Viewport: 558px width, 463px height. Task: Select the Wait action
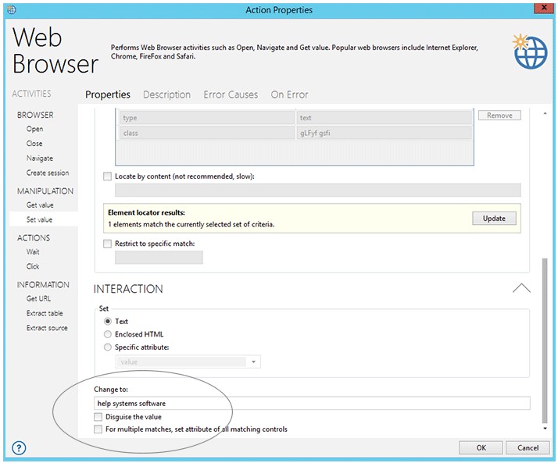point(33,252)
